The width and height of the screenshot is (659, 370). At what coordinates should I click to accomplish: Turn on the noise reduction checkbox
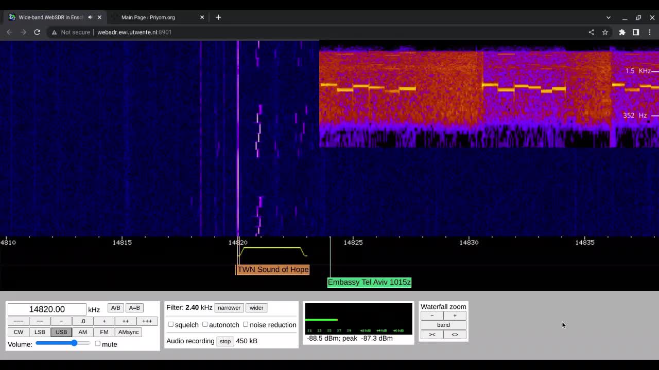point(246,324)
